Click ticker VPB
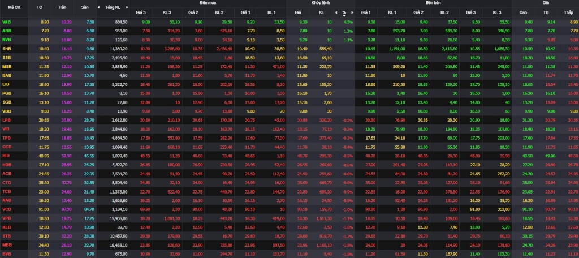The image size is (579, 258). [x=7, y=218]
